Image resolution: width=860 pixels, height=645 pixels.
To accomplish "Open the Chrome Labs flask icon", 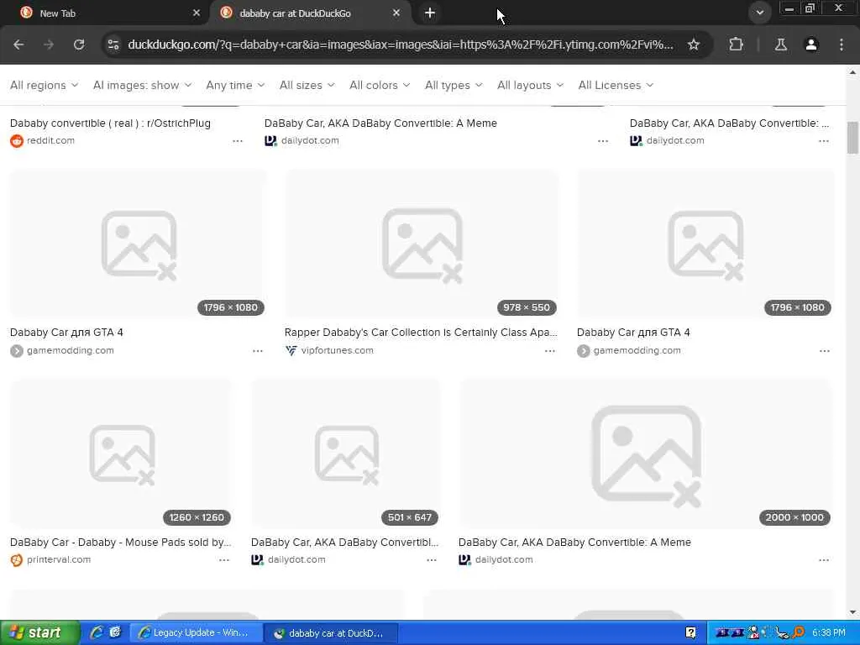I will coord(781,45).
